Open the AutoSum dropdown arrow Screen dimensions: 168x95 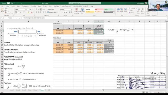coord(136,9)
